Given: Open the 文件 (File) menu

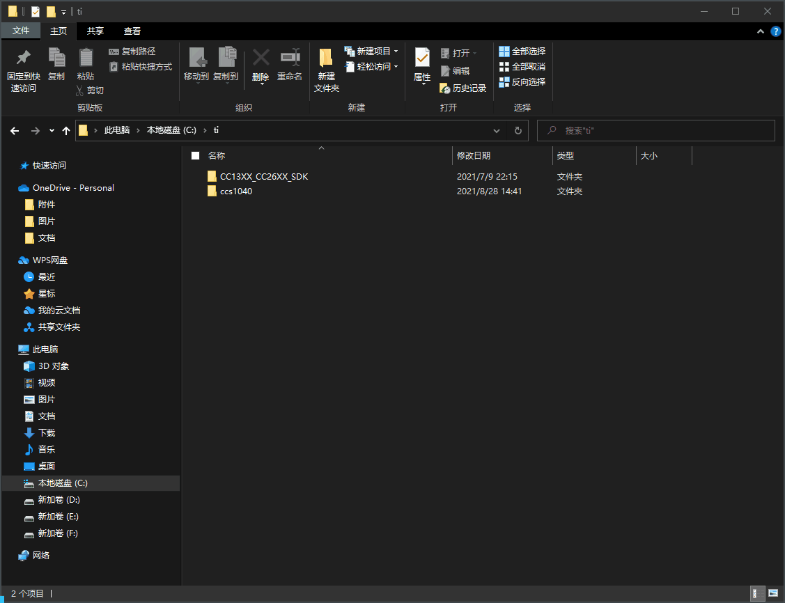Looking at the screenshot, I should click(x=21, y=31).
